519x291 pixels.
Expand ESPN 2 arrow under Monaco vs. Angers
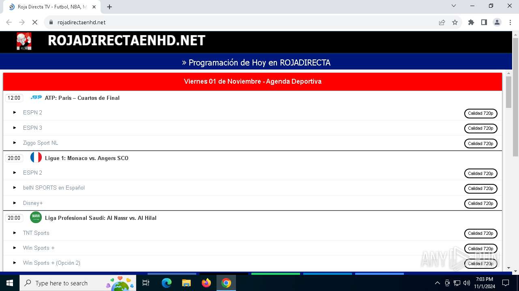15,173
